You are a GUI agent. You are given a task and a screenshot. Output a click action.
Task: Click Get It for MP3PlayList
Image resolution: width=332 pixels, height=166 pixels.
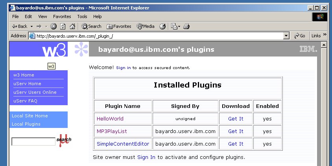pos(236,131)
